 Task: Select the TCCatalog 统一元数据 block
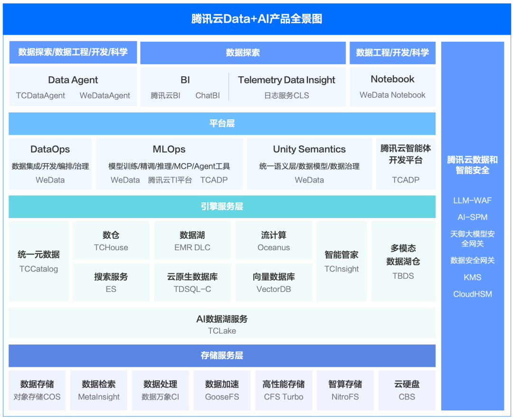[38, 261]
